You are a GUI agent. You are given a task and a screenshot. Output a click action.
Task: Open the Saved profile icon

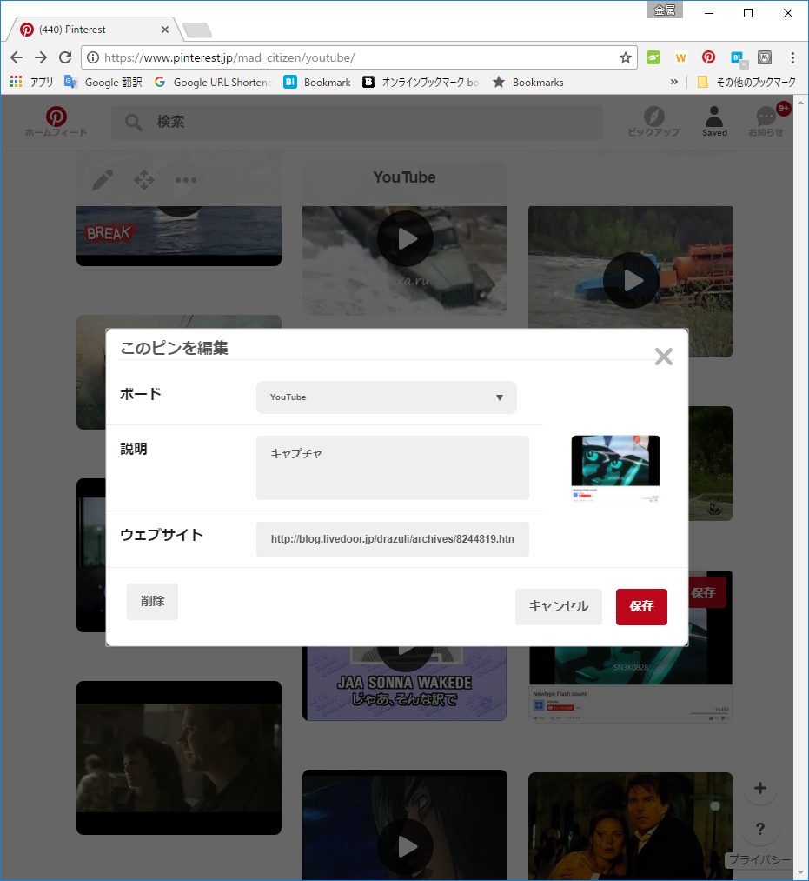coord(714,122)
